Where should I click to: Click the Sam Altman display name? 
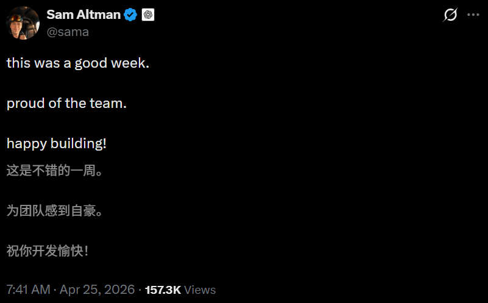tap(83, 15)
